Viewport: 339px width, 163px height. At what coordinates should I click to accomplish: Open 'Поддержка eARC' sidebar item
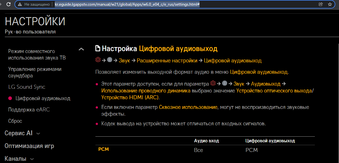29,109
